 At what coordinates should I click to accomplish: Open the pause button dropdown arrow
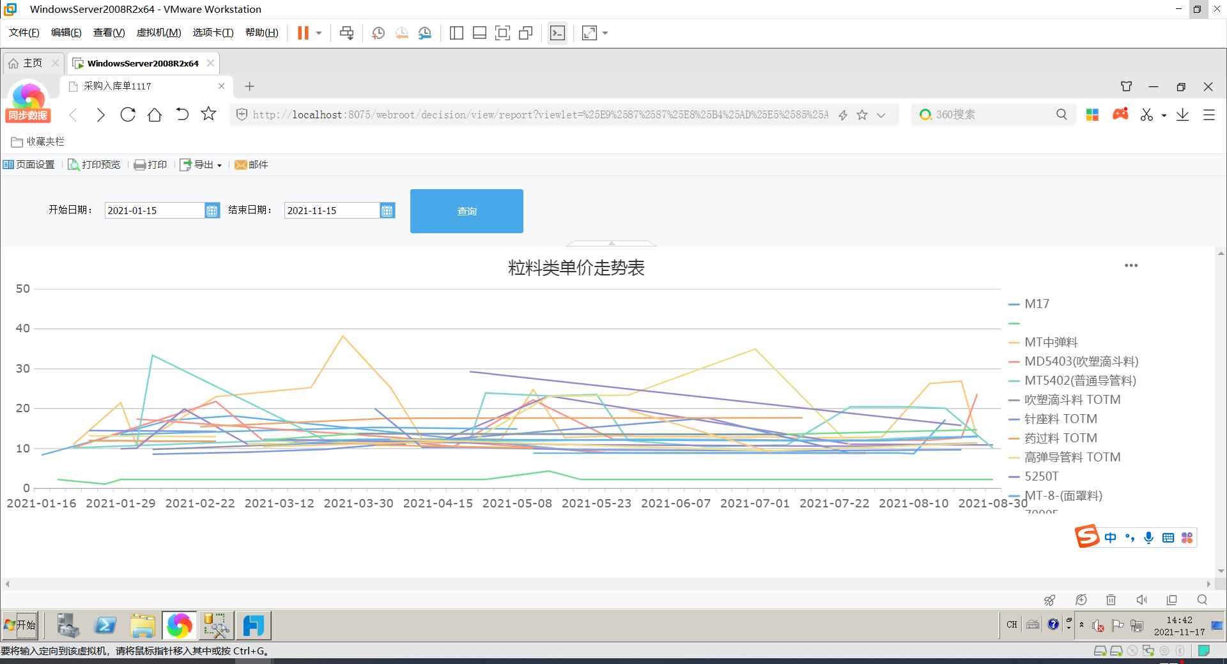coord(319,33)
